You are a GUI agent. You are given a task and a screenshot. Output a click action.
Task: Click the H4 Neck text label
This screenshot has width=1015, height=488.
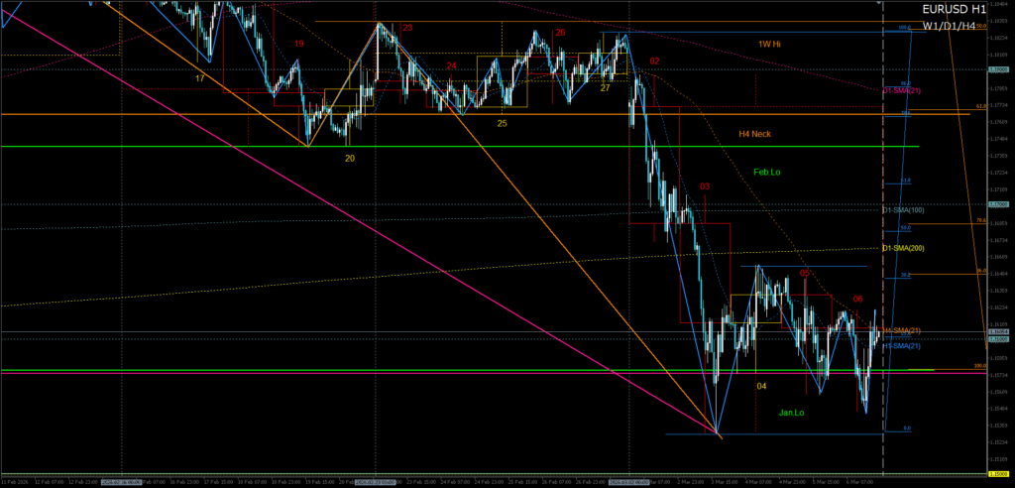point(754,133)
